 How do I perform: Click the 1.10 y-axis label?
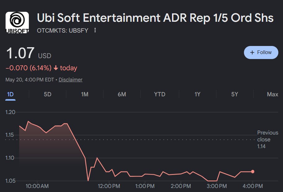tap(10, 158)
